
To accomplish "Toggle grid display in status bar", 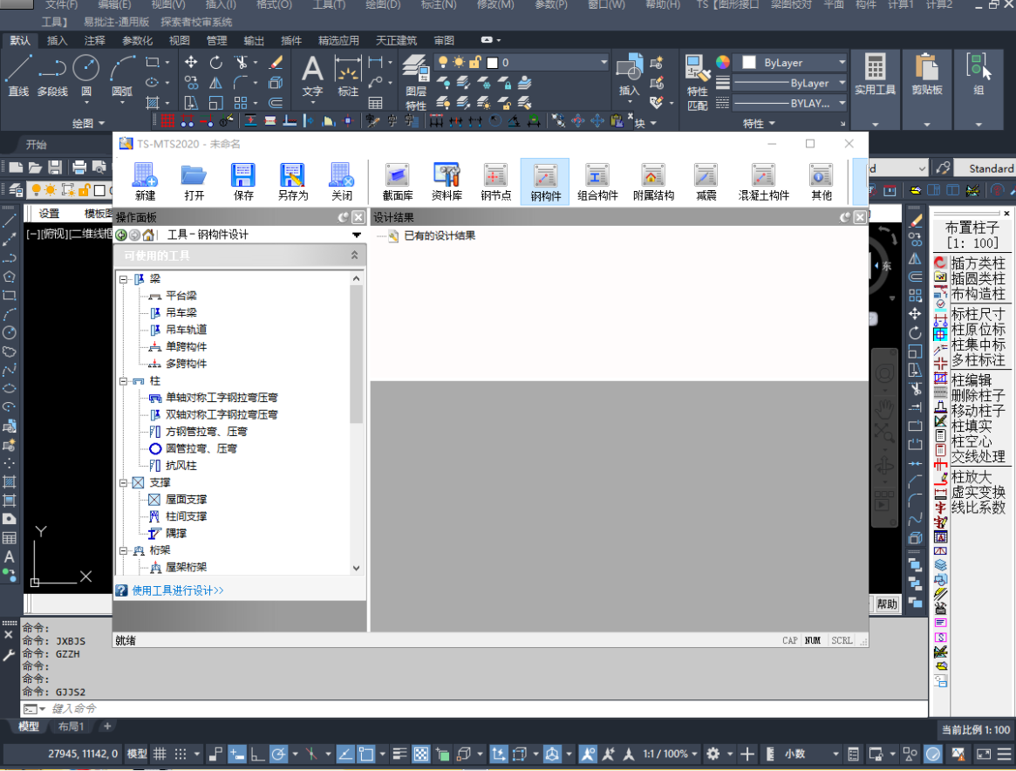I will 160,754.
